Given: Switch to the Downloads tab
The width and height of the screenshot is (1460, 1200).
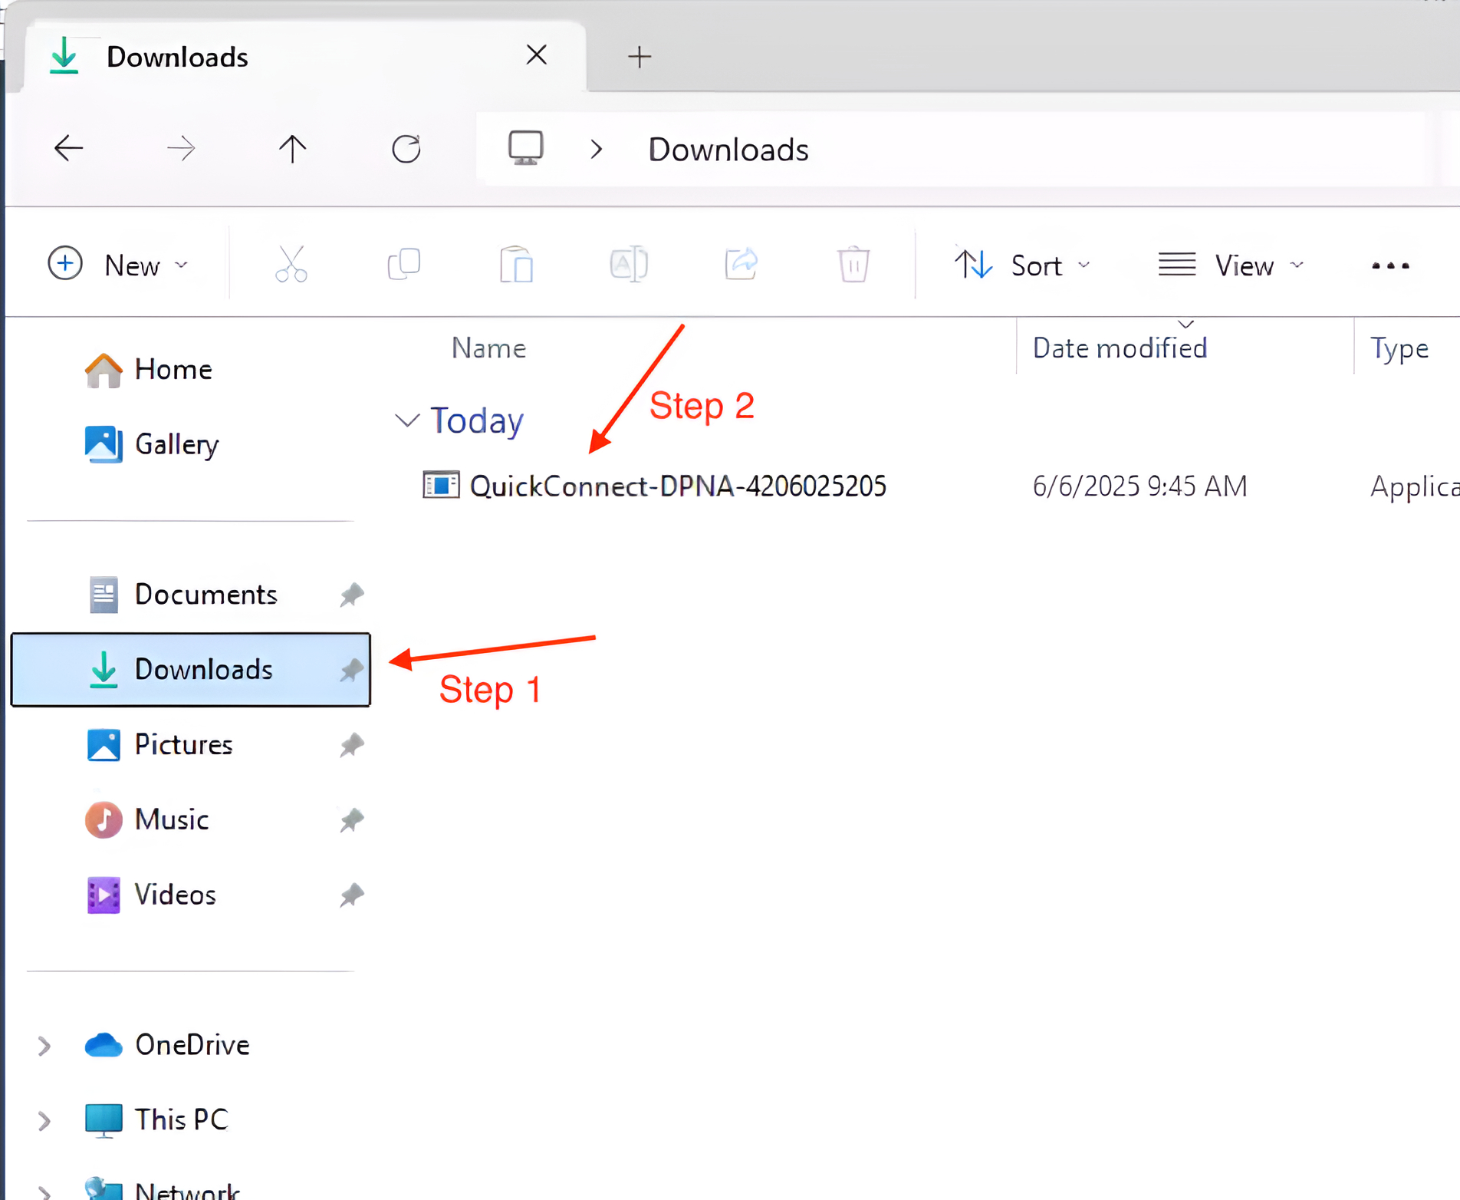Looking at the screenshot, I should (178, 56).
